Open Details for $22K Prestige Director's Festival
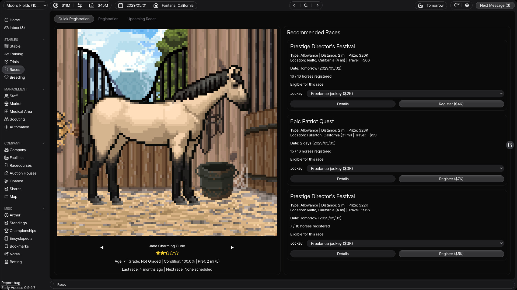 click(x=343, y=254)
